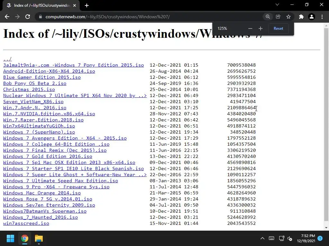
Task: Download Windows Mac Orange 2014.iso
Action: point(42,193)
